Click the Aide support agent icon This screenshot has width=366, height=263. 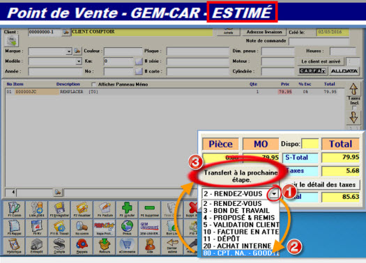[x=149, y=246]
